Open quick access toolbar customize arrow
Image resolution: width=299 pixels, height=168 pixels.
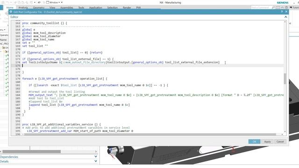(62, 2)
